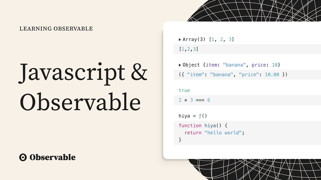This screenshot has height=180, width=321.
Task: Click the LEARNING OBSERVABLE heading
Action: [x=56, y=29]
